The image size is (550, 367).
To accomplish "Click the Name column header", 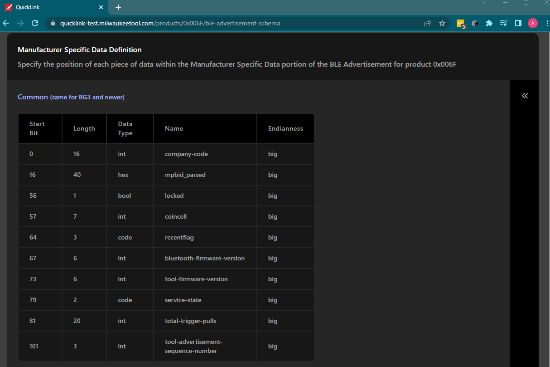I will [x=205, y=128].
